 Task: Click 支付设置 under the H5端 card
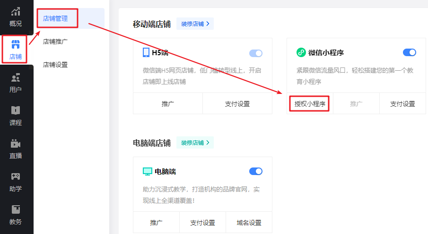pos(237,103)
